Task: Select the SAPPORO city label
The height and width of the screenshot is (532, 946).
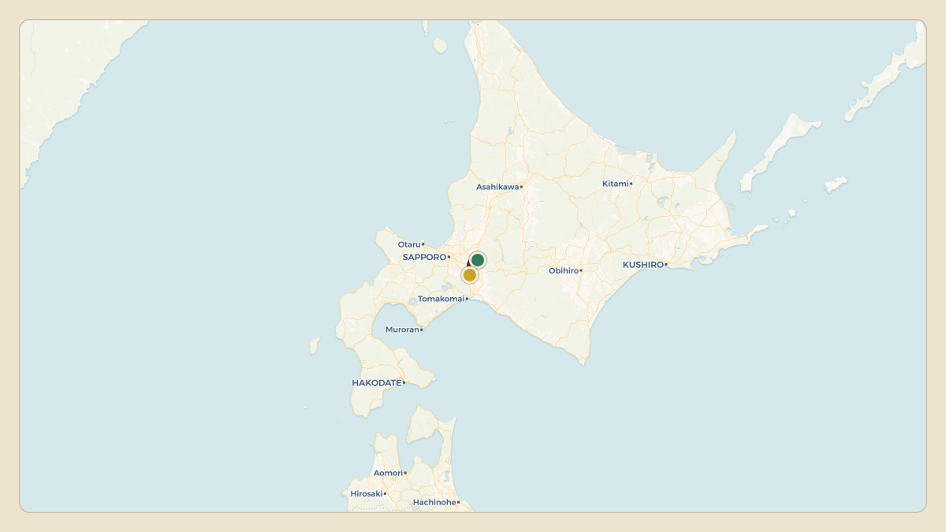Action: pos(424,257)
